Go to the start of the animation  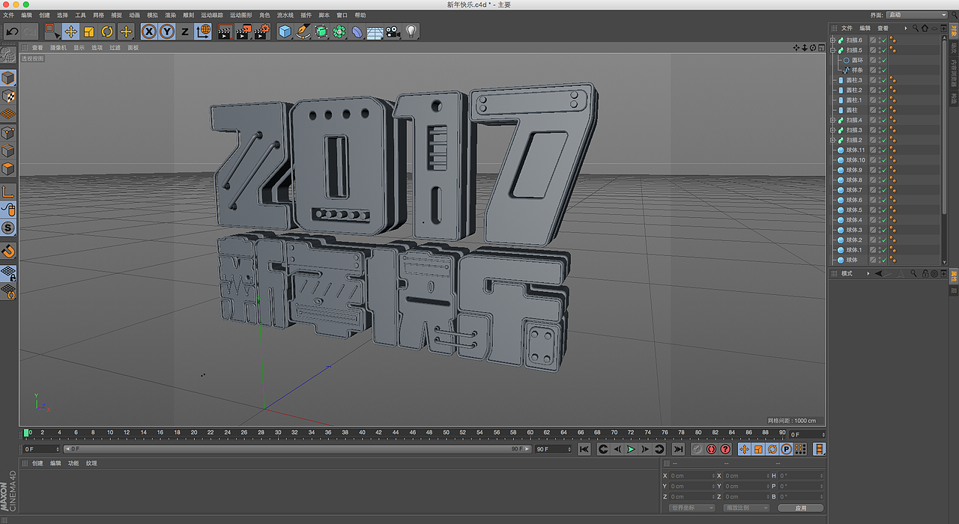585,449
